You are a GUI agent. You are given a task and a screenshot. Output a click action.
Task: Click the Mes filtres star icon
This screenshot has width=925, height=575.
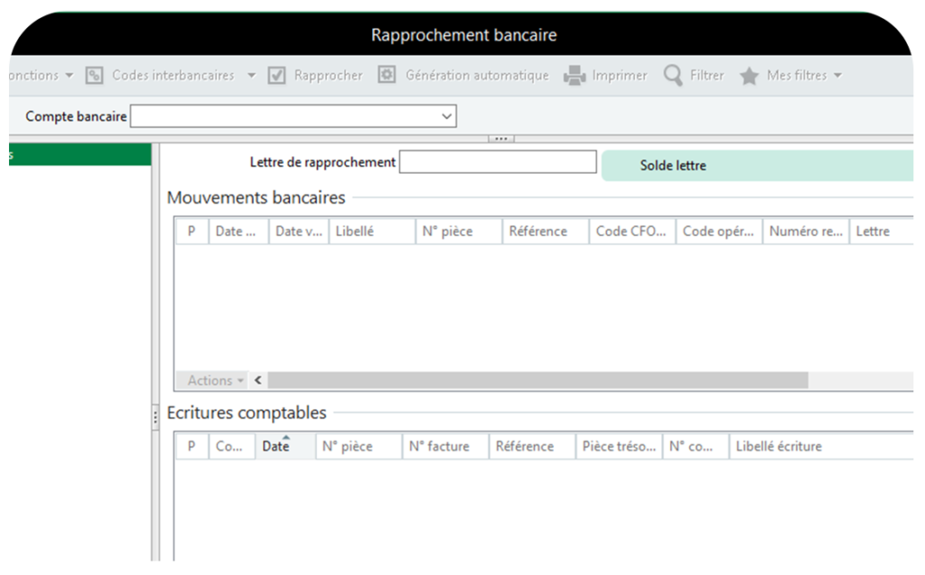pyautogui.click(x=749, y=76)
